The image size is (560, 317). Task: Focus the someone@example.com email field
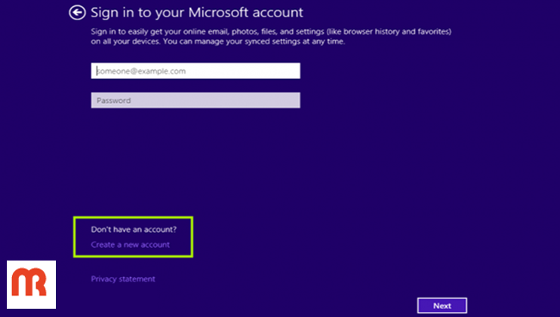[195, 71]
